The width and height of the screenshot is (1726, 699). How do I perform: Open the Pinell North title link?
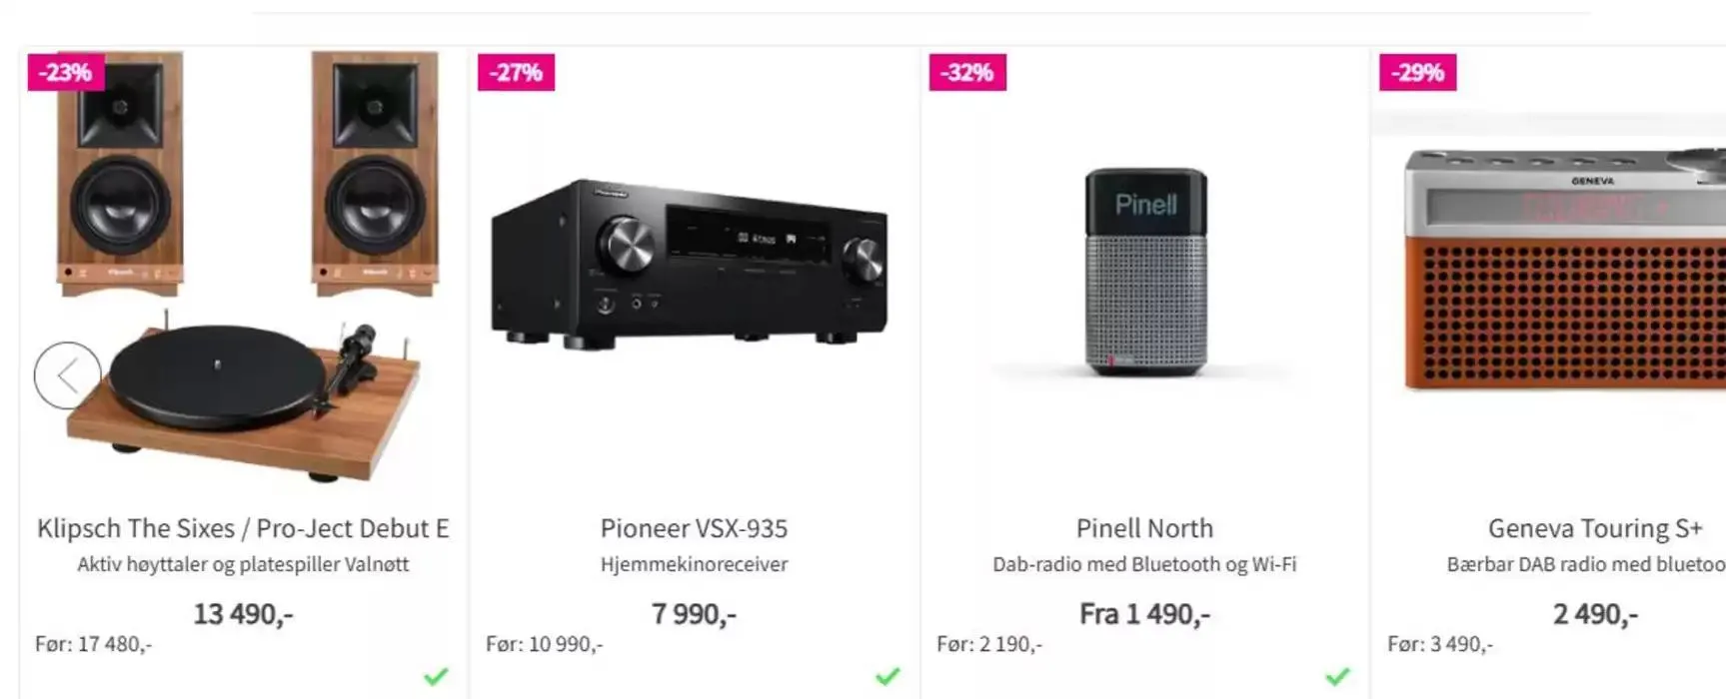tap(1144, 528)
